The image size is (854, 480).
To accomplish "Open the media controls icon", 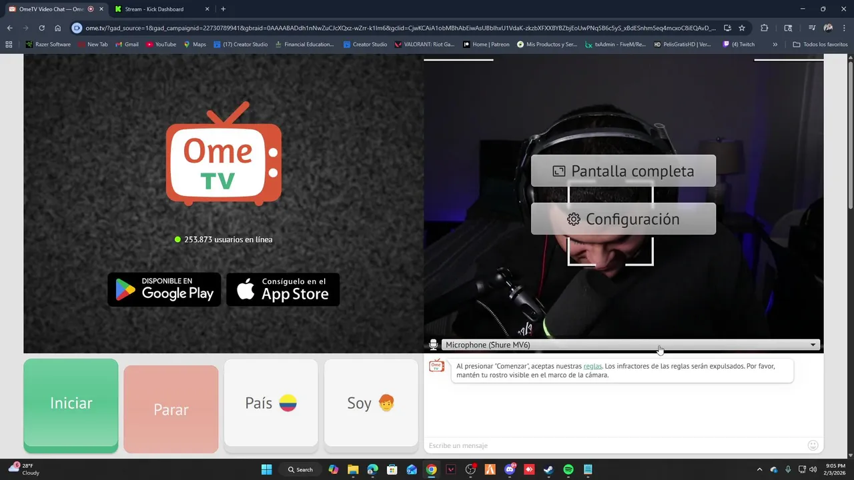I will click(x=812, y=28).
